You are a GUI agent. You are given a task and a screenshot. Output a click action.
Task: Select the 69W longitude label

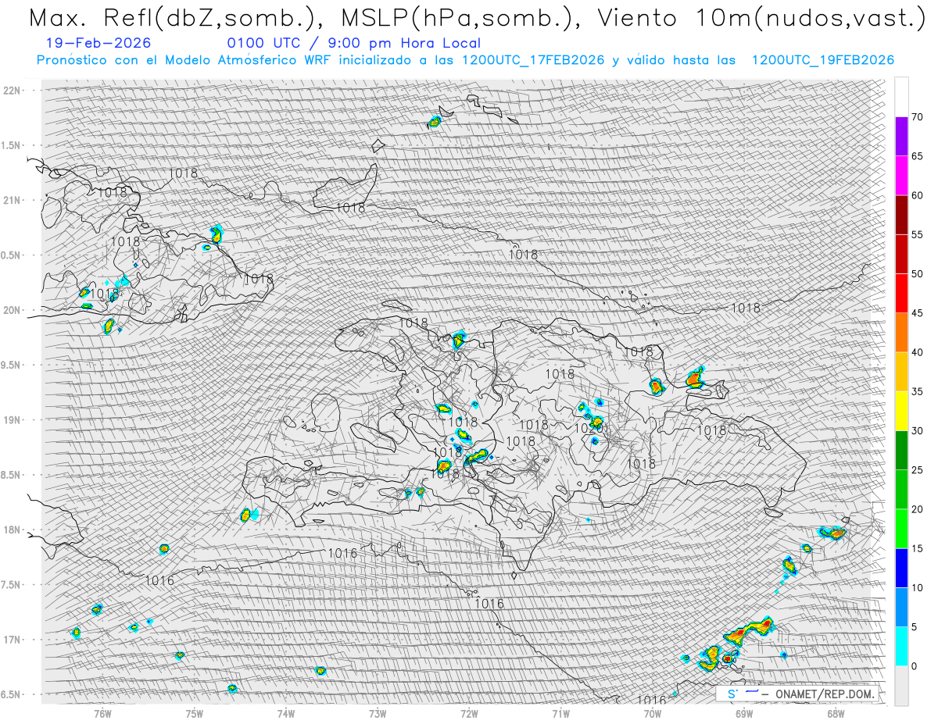(x=744, y=713)
